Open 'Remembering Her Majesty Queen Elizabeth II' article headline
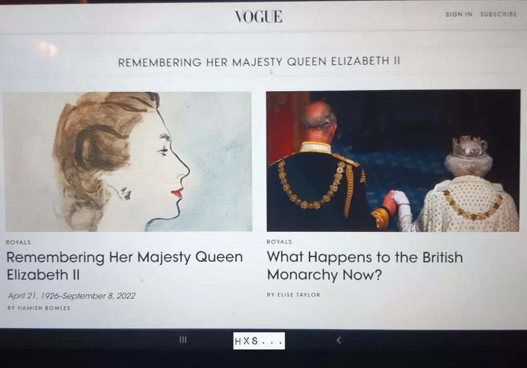Viewport: 527px width, 368px height. (125, 266)
